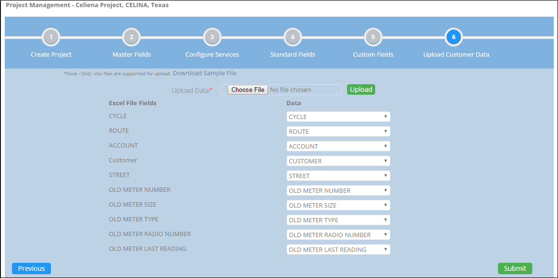This screenshot has height=278, width=558.
Task: Expand the OLD METER TYPE dropdown
Action: click(x=338, y=220)
